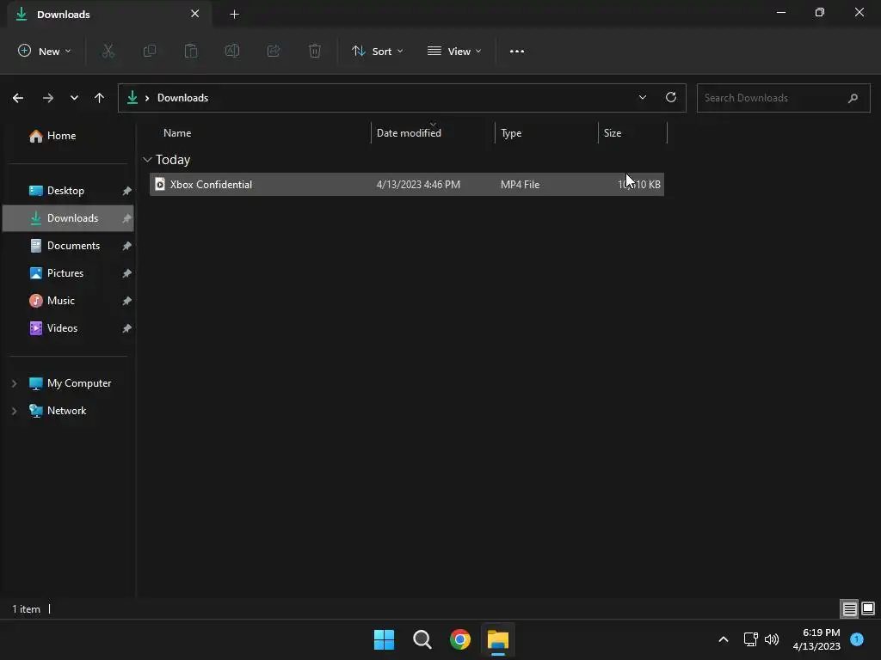Click File Explorer taskbar icon
Screen dimensions: 881x660
(x=498, y=639)
